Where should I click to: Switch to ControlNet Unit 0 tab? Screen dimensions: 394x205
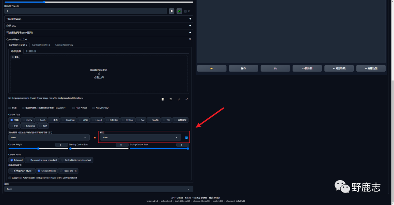pyautogui.click(x=18, y=45)
